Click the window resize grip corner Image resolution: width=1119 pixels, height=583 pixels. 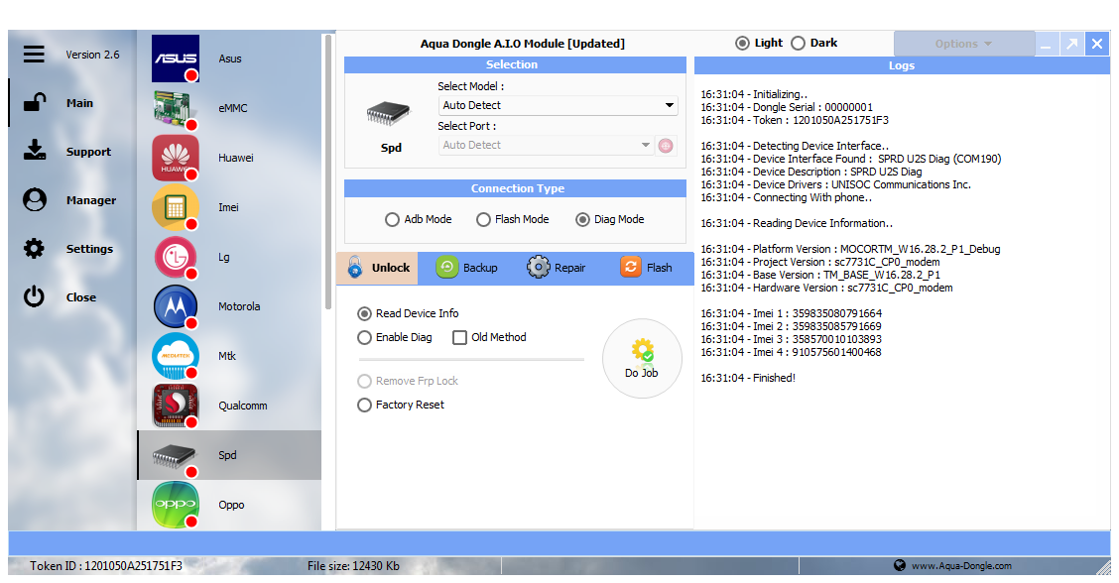pos(1104,567)
